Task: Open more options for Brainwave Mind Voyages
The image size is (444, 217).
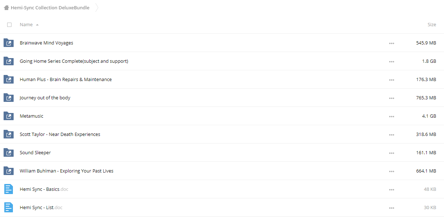Action: [x=391, y=43]
